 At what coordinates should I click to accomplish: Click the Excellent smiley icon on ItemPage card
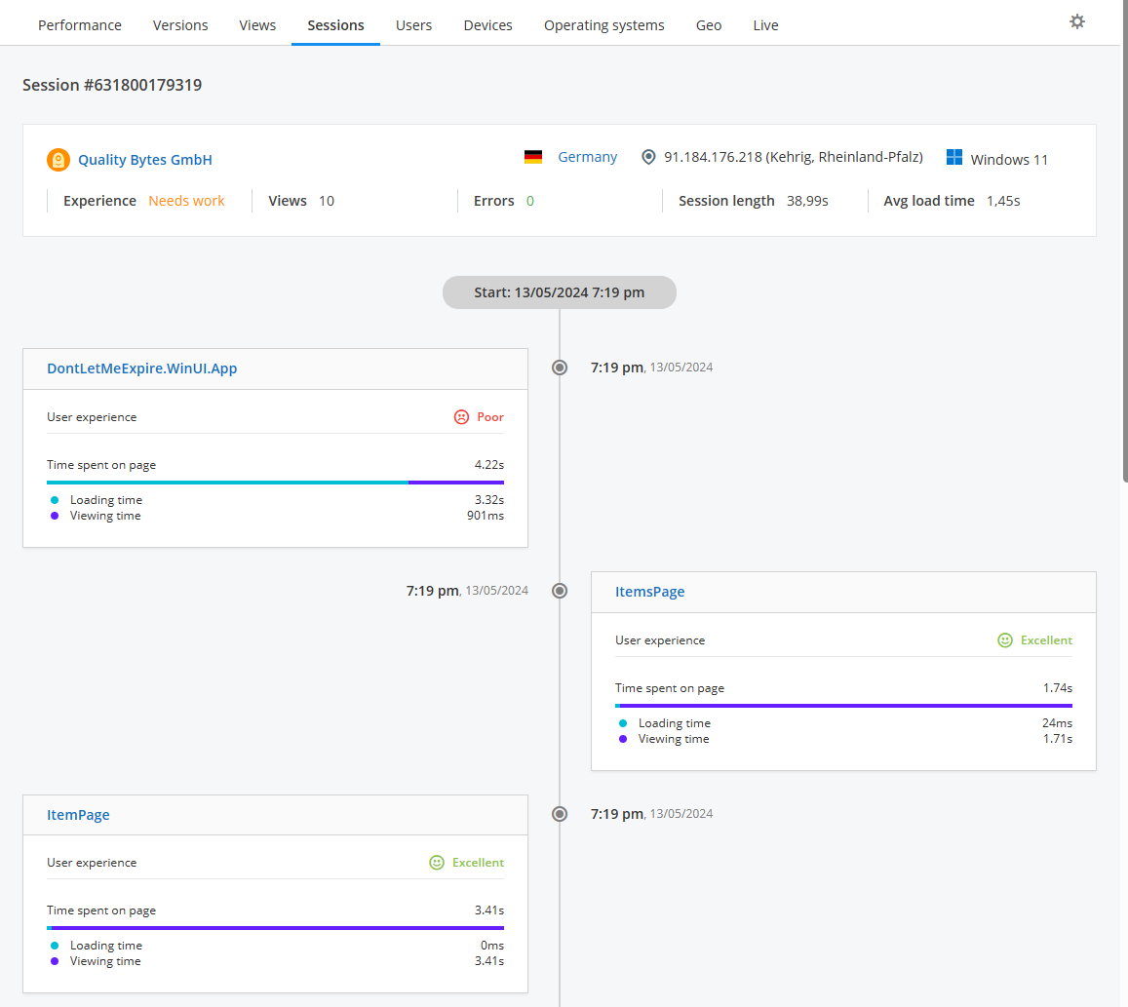pos(435,862)
